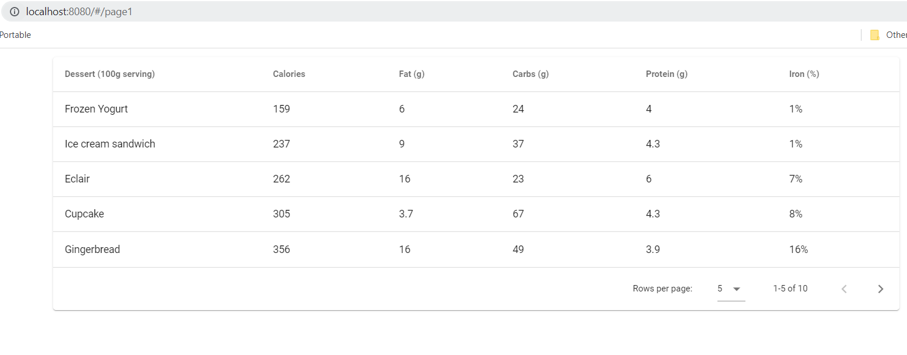This screenshot has height=355, width=907.
Task: Sort the table by Iron (%) column
Action: pos(804,74)
